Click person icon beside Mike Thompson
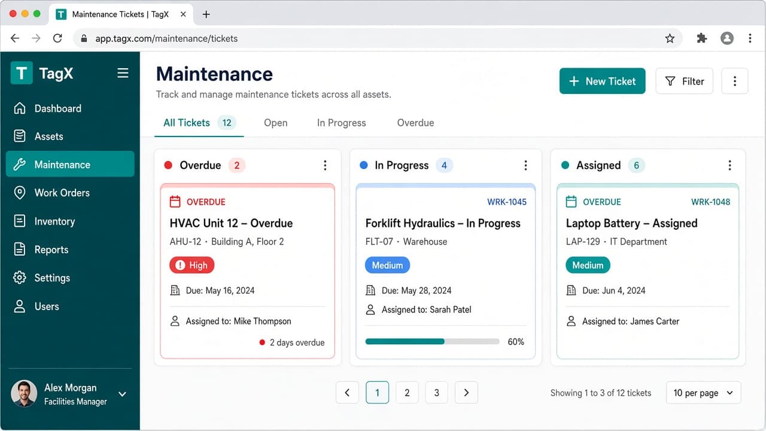This screenshot has height=431, width=766. tap(175, 321)
